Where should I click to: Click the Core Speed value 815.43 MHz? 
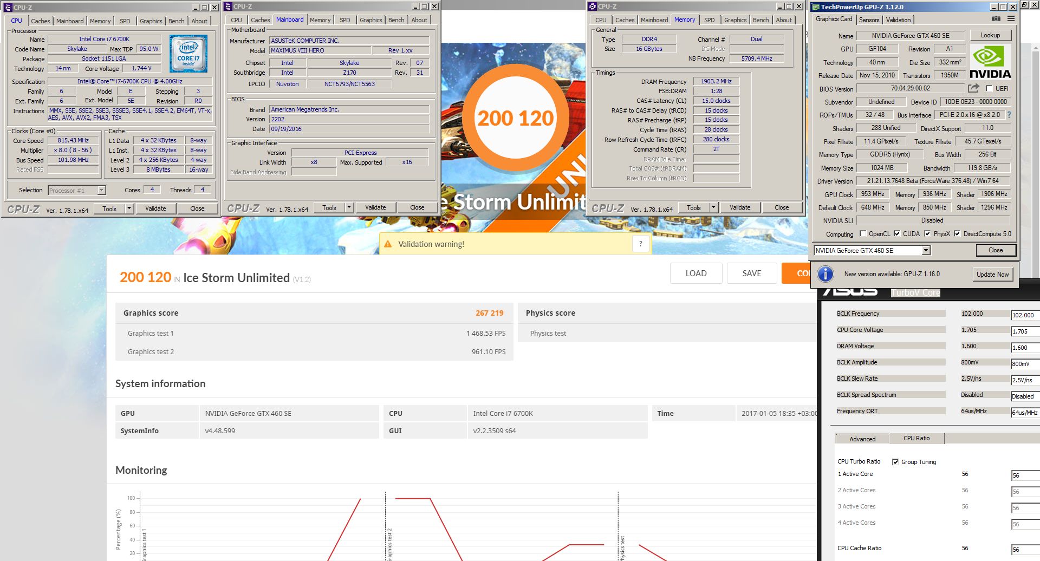pos(73,140)
